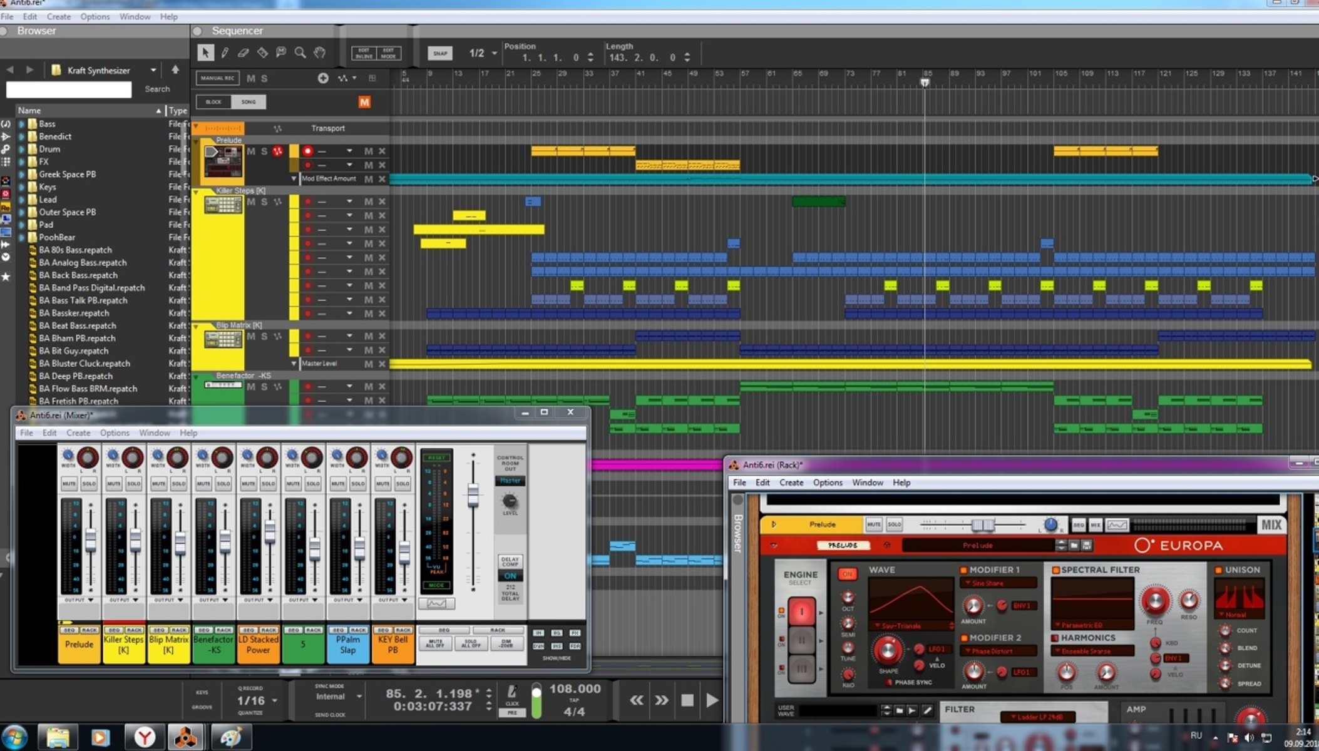Select the Mute tool in Sequencer toolbar
This screenshot has width=1319, height=751.
(x=281, y=53)
